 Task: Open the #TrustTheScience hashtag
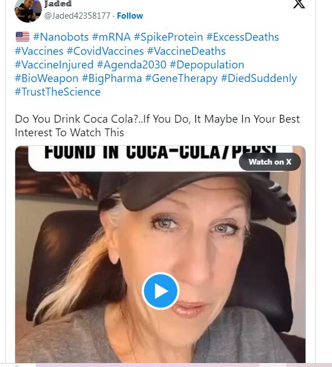[58, 92]
